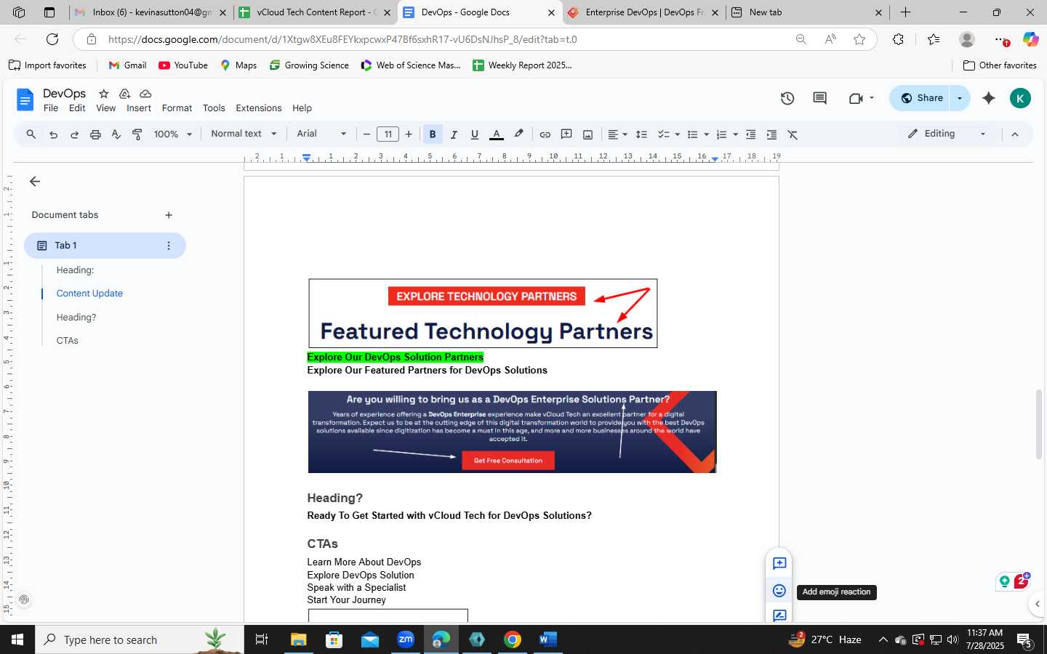1047x654 pixels.
Task: Open the Docs home icon
Action: coord(25,100)
